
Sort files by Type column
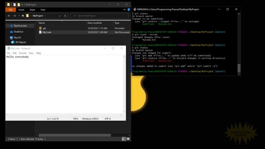tap(117, 23)
